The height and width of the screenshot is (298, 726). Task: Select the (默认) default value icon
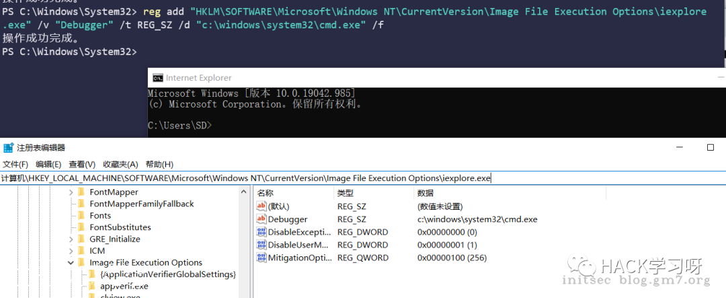[x=261, y=207]
